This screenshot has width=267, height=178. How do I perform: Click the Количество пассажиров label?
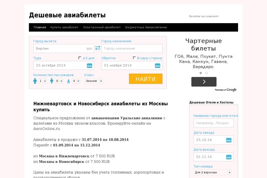(53, 75)
